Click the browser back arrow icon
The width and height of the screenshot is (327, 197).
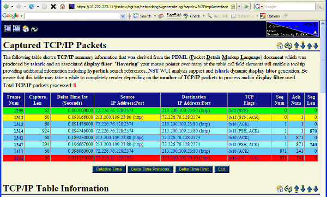click(6, 7)
